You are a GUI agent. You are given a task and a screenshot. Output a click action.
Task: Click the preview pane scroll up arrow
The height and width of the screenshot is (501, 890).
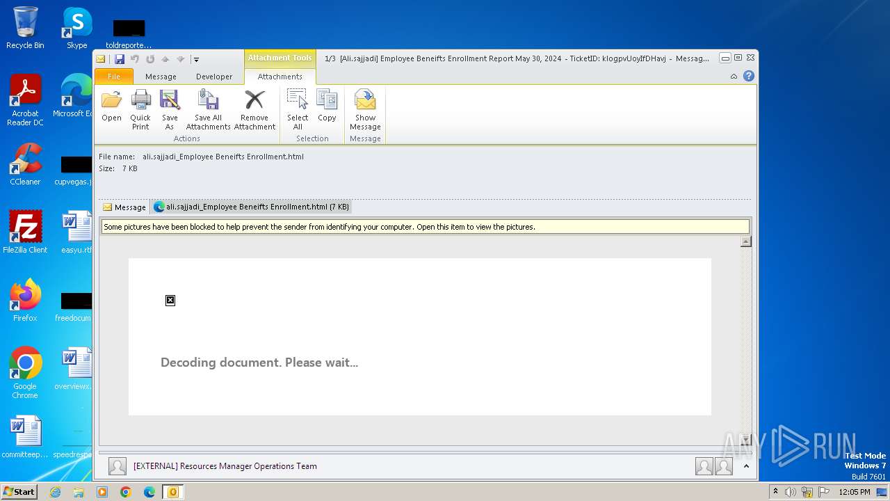tap(745, 241)
